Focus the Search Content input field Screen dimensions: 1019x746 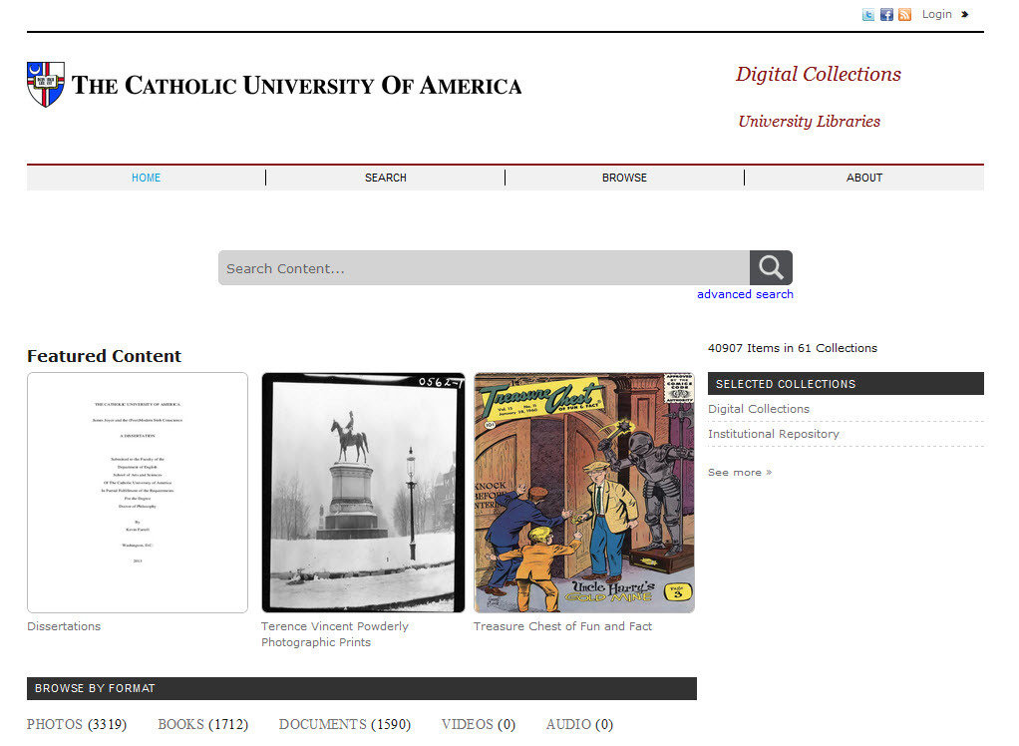[485, 267]
